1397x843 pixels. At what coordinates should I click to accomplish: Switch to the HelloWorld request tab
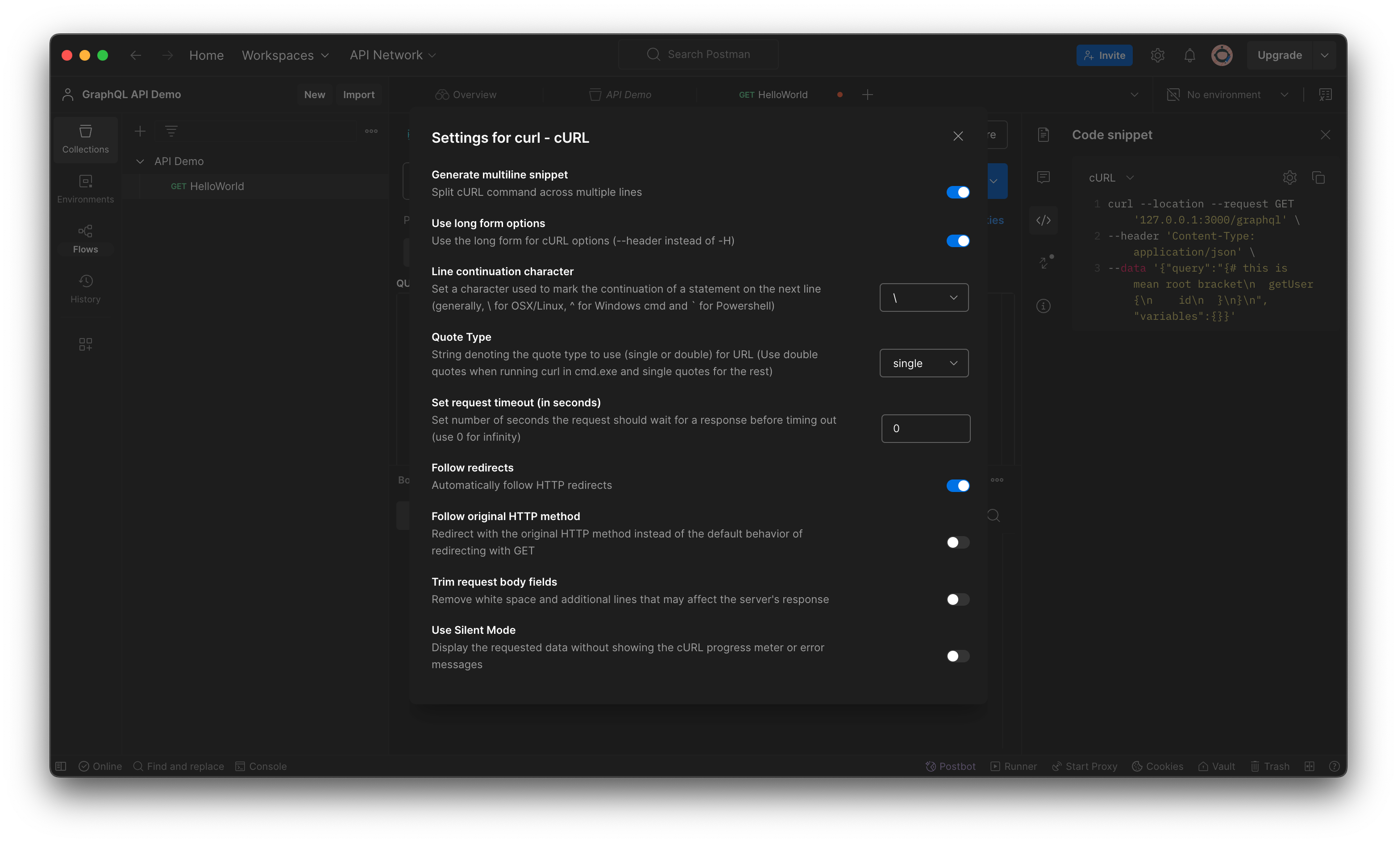[773, 94]
